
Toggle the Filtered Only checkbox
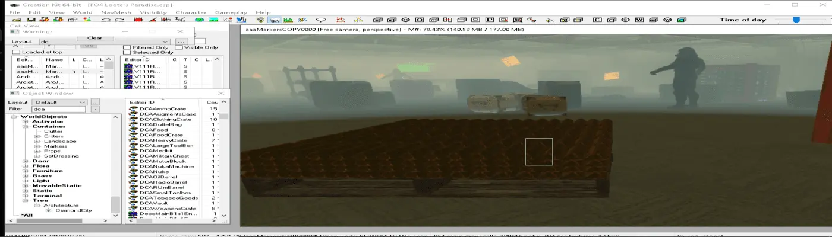[126, 47]
